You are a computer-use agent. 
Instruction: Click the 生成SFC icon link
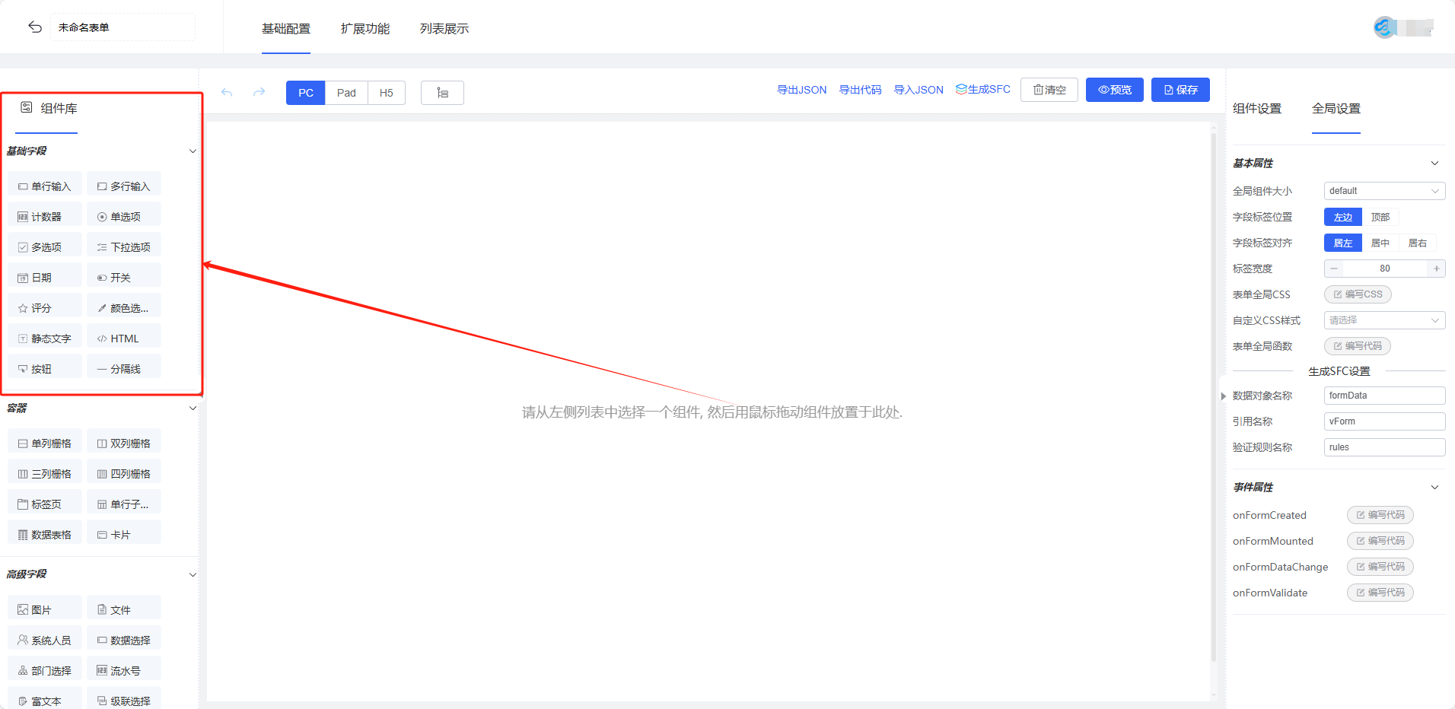click(x=982, y=90)
